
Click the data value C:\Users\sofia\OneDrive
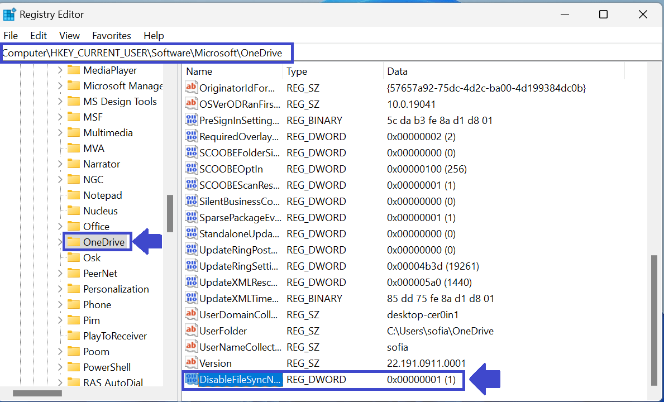tap(440, 331)
